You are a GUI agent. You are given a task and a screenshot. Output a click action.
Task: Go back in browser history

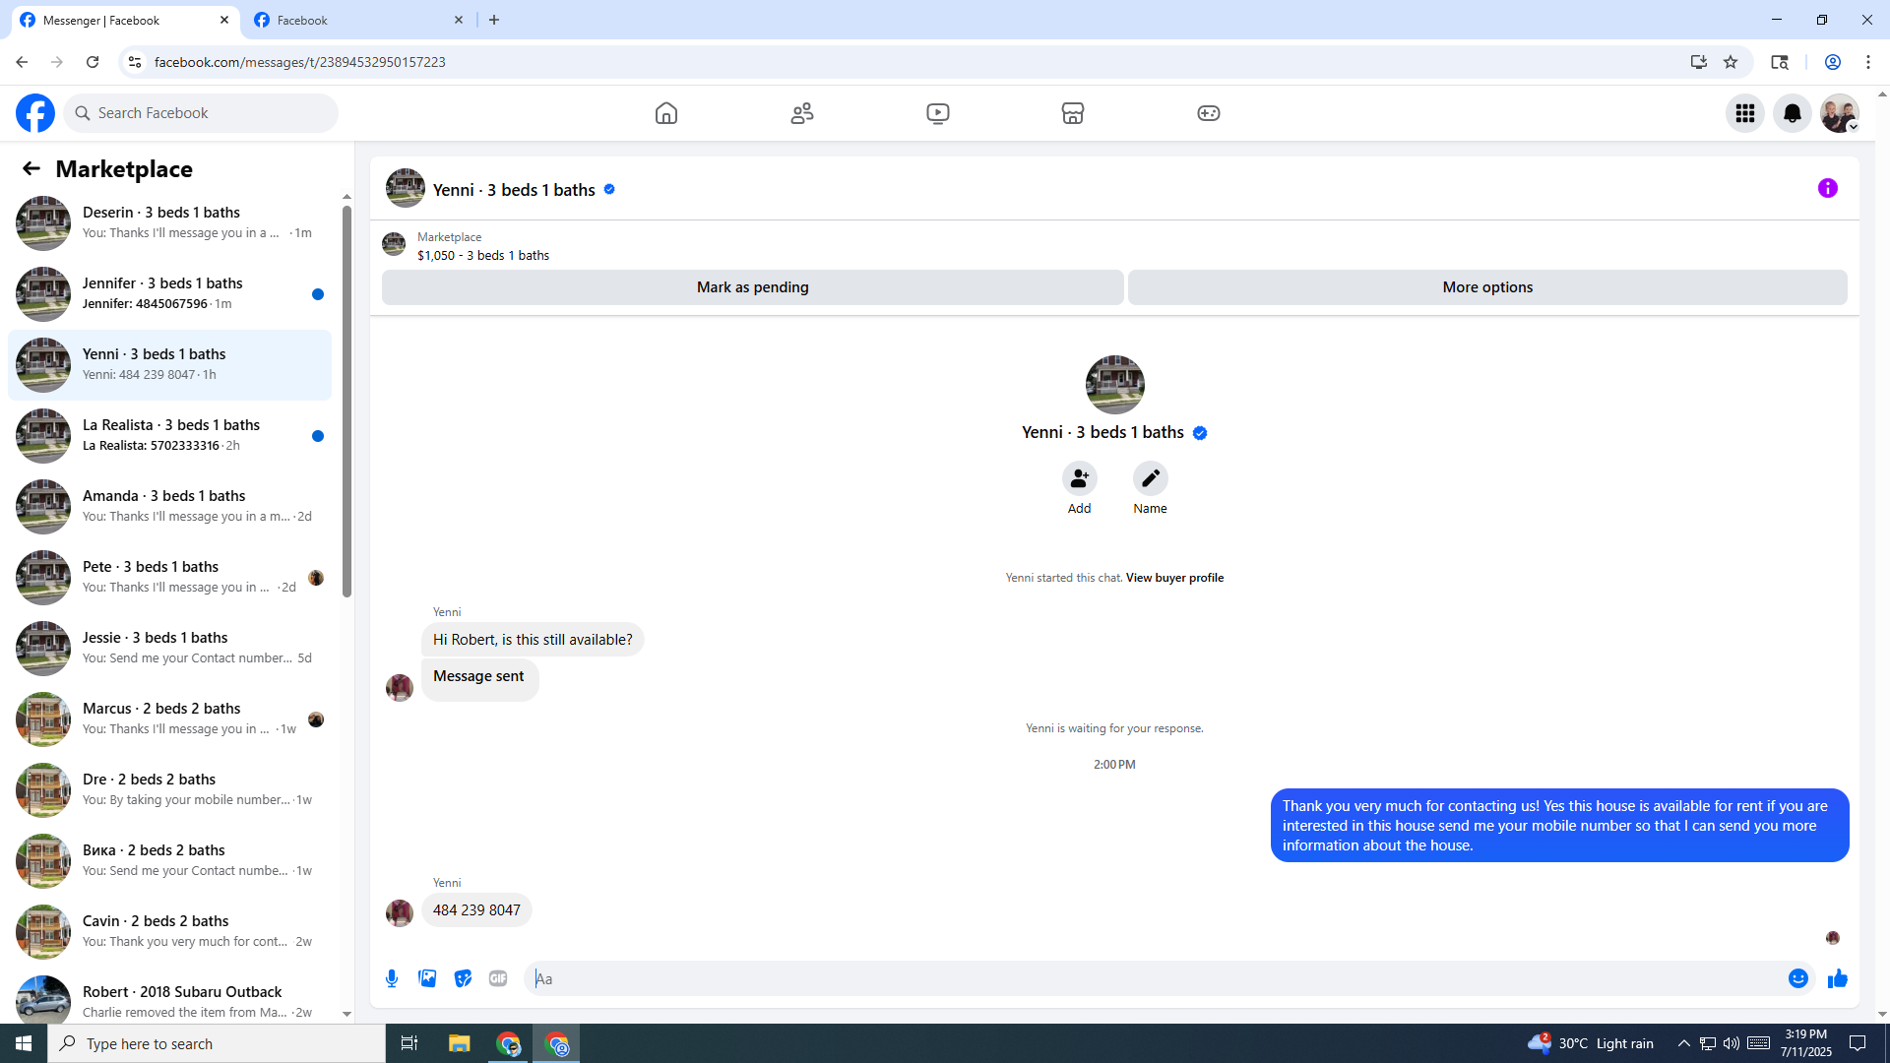click(x=22, y=62)
